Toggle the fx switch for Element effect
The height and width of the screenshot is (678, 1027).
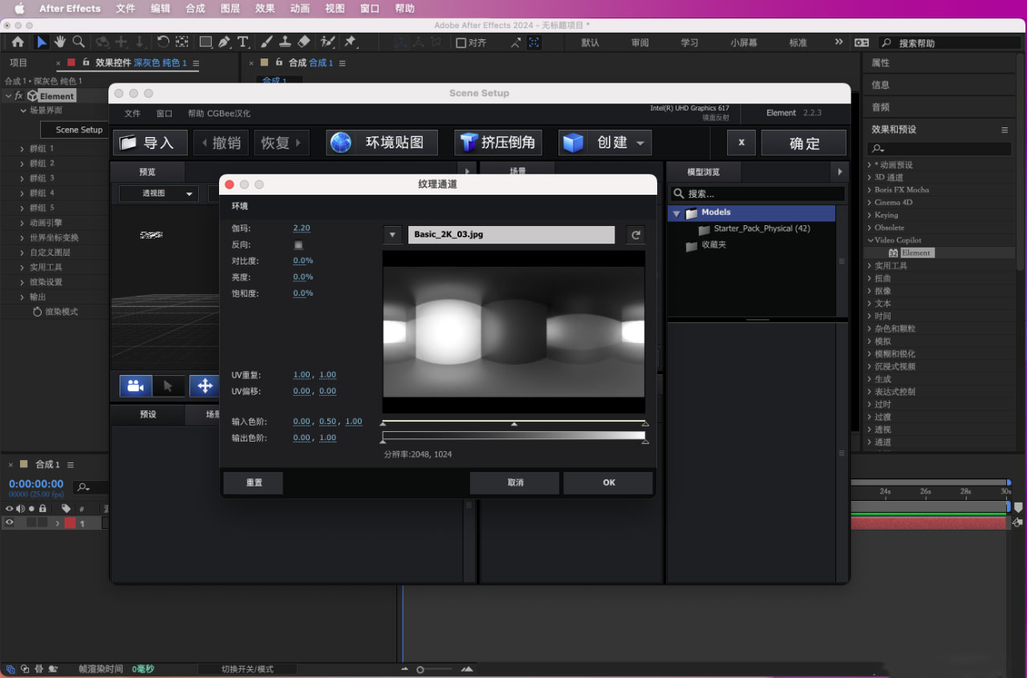pos(18,95)
